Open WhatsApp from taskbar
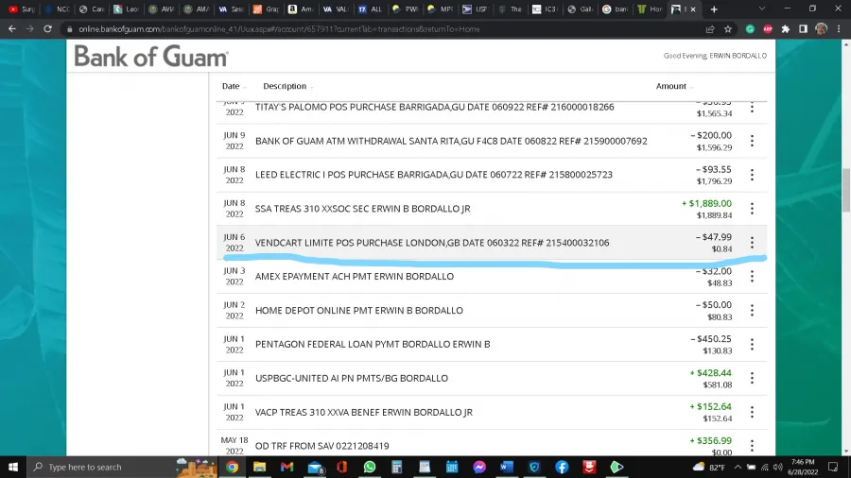Screen dimensions: 851x478 point(370,467)
